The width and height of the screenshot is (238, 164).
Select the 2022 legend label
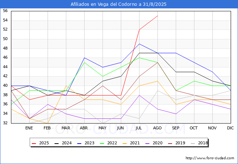[x=112, y=143]
